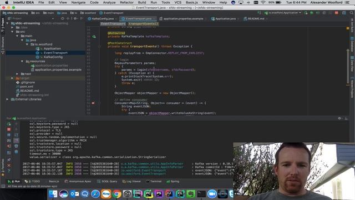The width and height of the screenshot is (355, 200).
Task: Click the transportEvents() breadcrumb
Action: pos(143,24)
